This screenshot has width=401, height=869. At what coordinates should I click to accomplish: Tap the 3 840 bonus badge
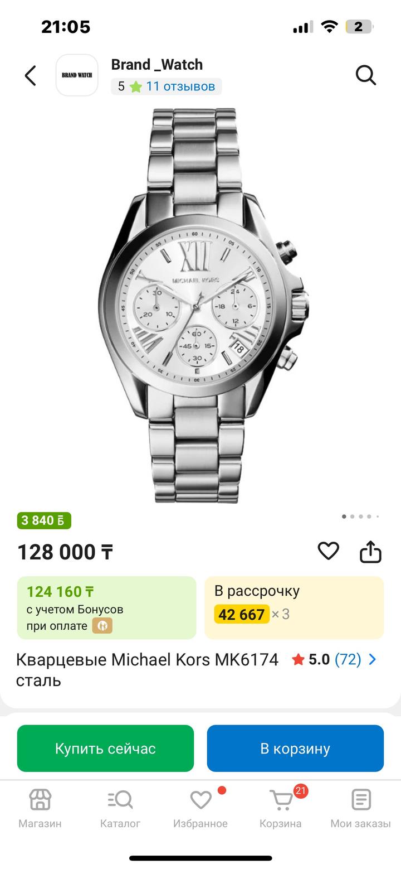pyautogui.click(x=44, y=520)
